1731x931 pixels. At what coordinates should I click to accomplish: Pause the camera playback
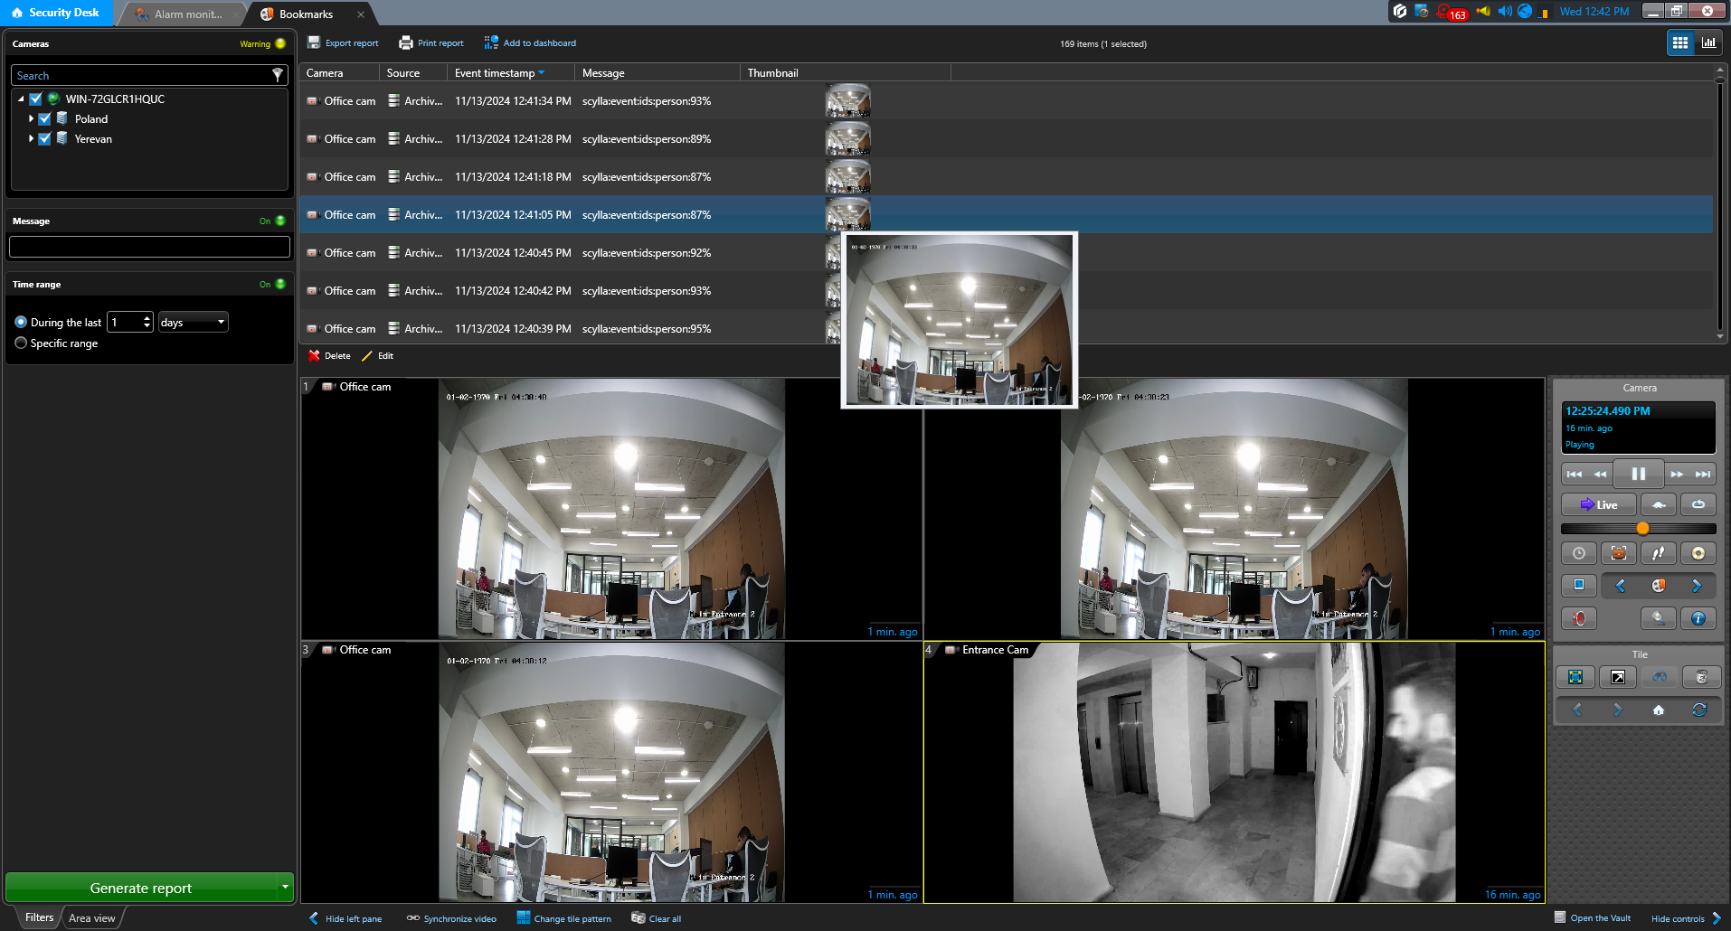(x=1638, y=474)
